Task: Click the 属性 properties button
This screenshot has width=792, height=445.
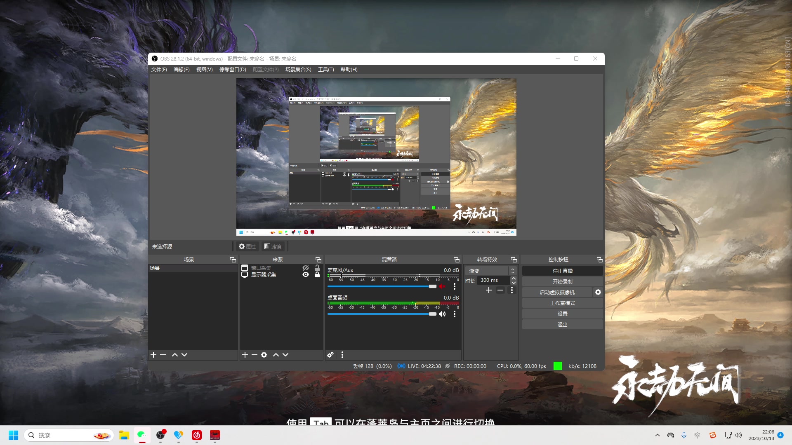Action: tap(247, 246)
